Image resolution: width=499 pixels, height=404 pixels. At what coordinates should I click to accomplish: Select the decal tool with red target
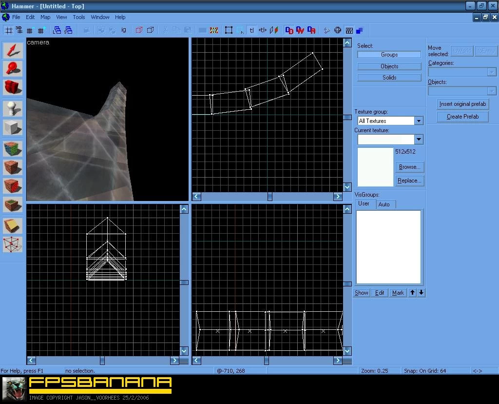(13, 186)
